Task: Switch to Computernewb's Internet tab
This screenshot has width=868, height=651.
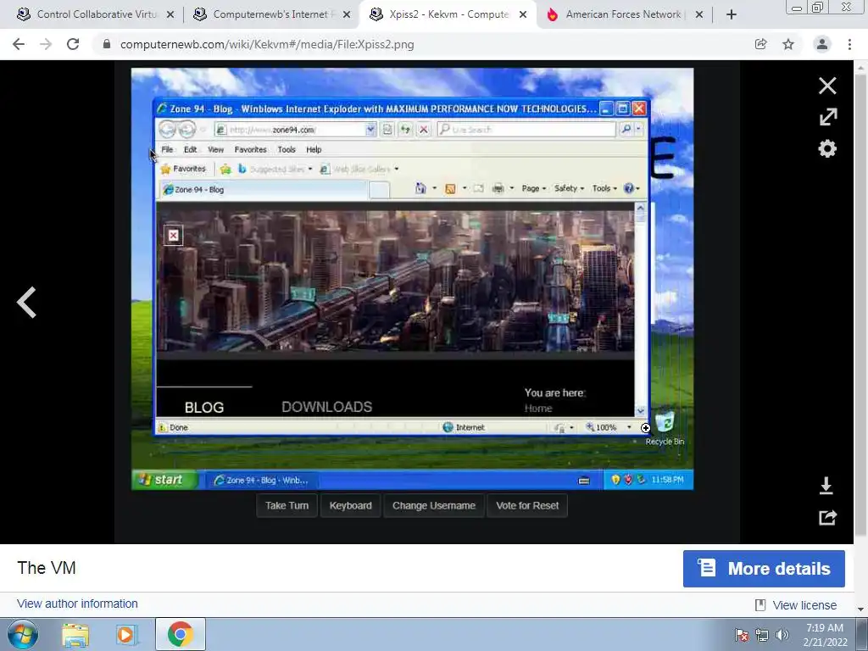Action: [270, 15]
